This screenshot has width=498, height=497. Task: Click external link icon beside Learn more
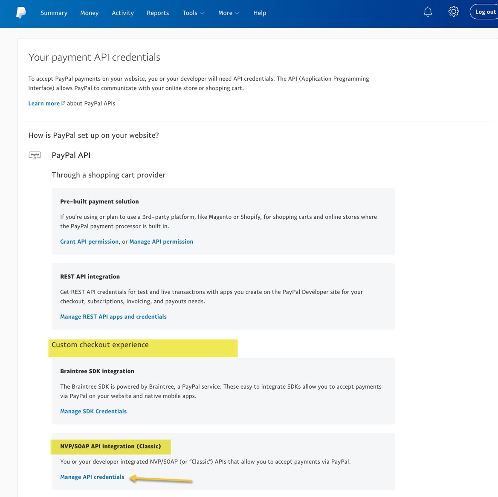(x=63, y=103)
